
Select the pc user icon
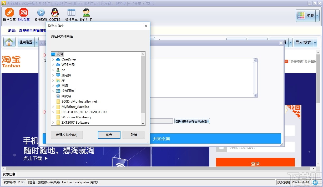(58, 70)
